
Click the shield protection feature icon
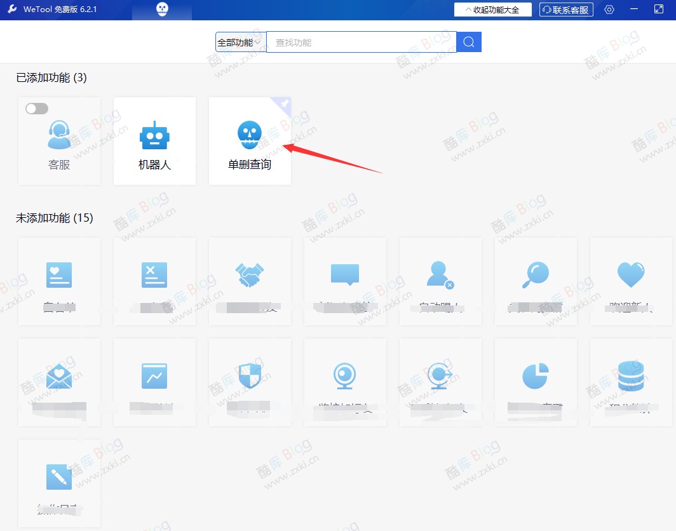click(x=250, y=375)
